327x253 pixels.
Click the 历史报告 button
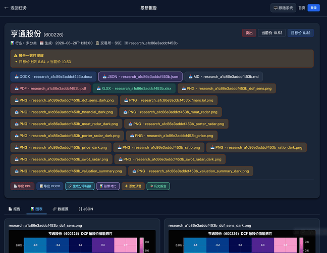click(158, 186)
